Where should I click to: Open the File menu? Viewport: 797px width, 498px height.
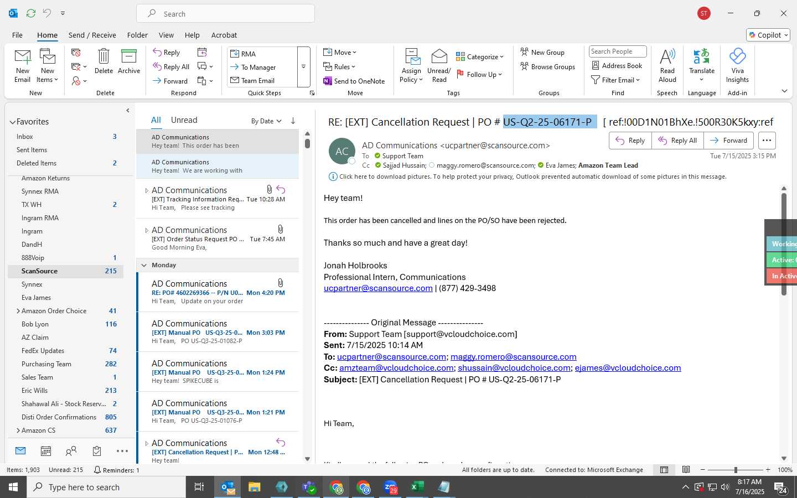pos(17,35)
